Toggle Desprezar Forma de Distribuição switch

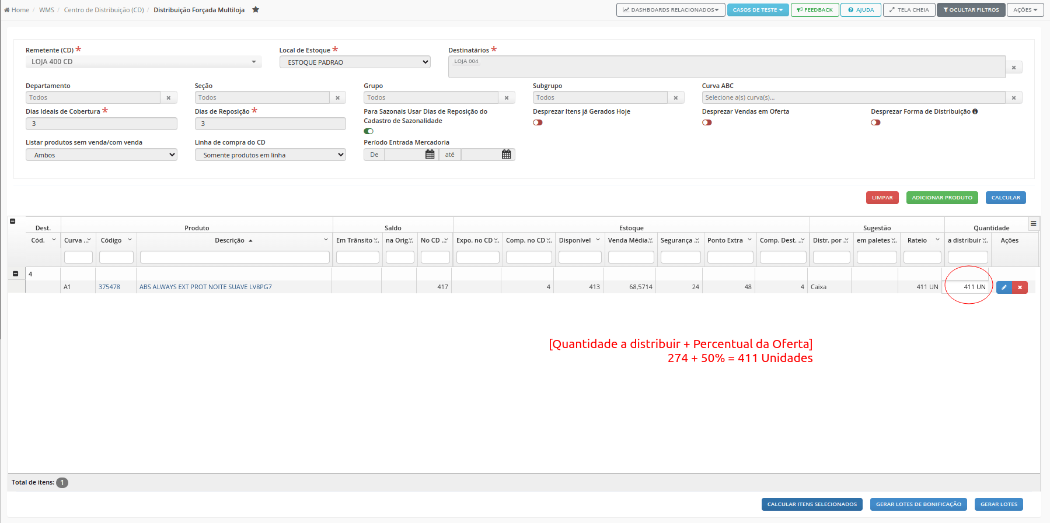pos(875,122)
